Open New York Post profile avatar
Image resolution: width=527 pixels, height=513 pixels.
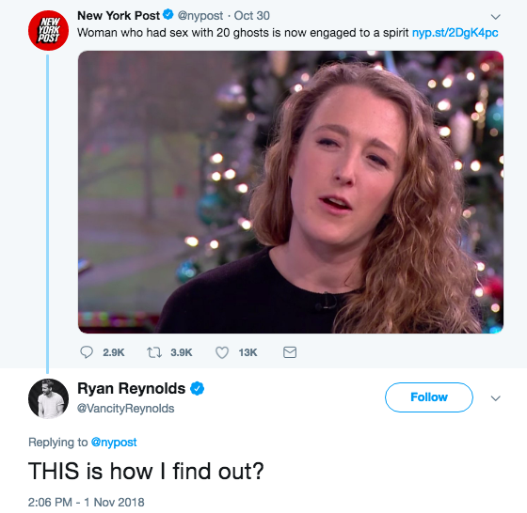[48, 30]
